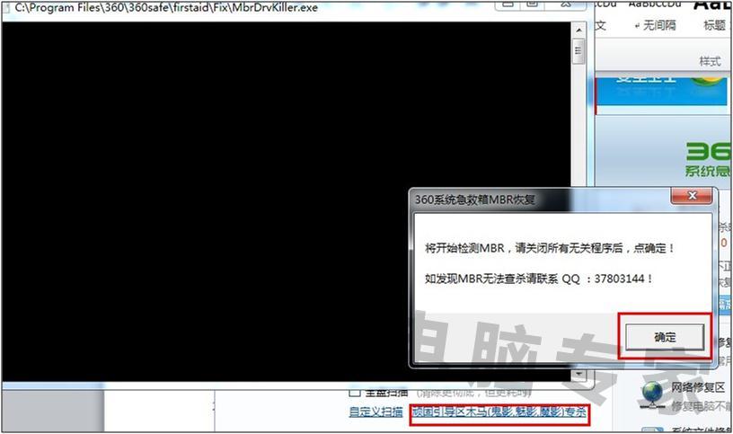
Task: Close the 360系统急救箱MBR恢复 dialog
Action: (x=692, y=196)
